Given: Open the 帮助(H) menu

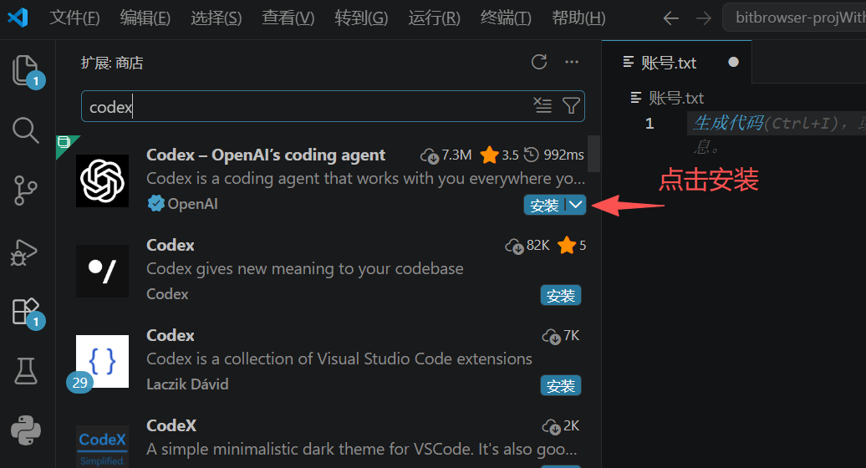Looking at the screenshot, I should [578, 18].
